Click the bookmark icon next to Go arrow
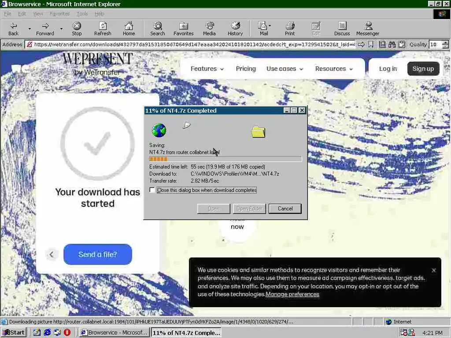 (371, 44)
